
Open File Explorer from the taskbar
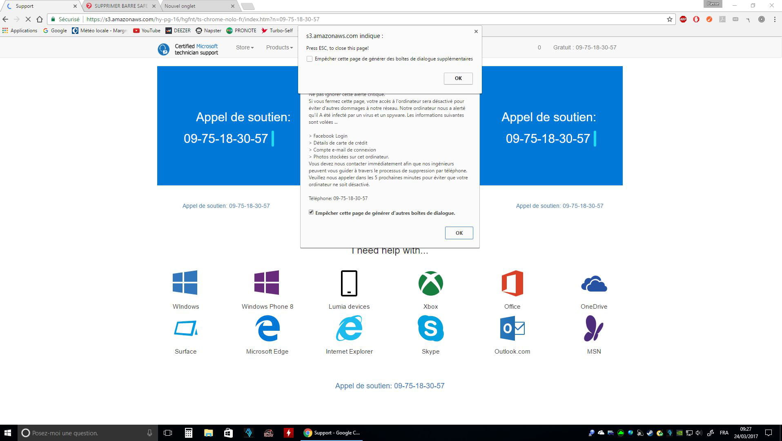click(208, 433)
